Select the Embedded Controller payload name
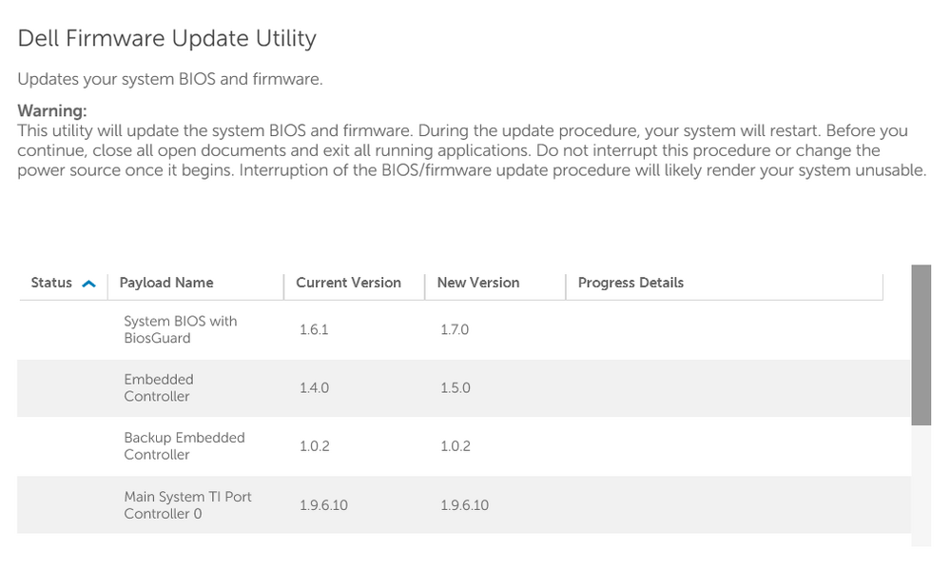Viewport: 951px width, 571px height. click(158, 388)
